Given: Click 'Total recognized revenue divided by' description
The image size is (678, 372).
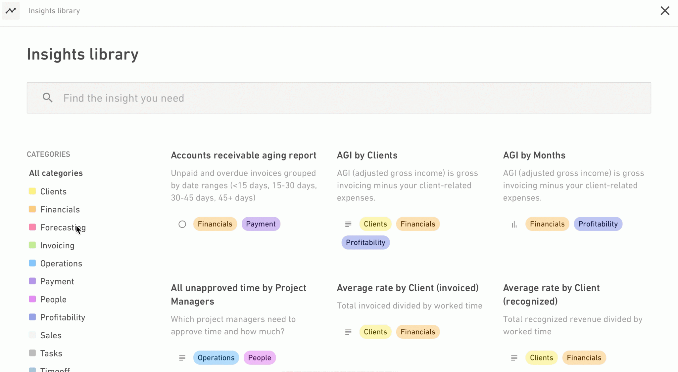Looking at the screenshot, I should tap(573, 325).
